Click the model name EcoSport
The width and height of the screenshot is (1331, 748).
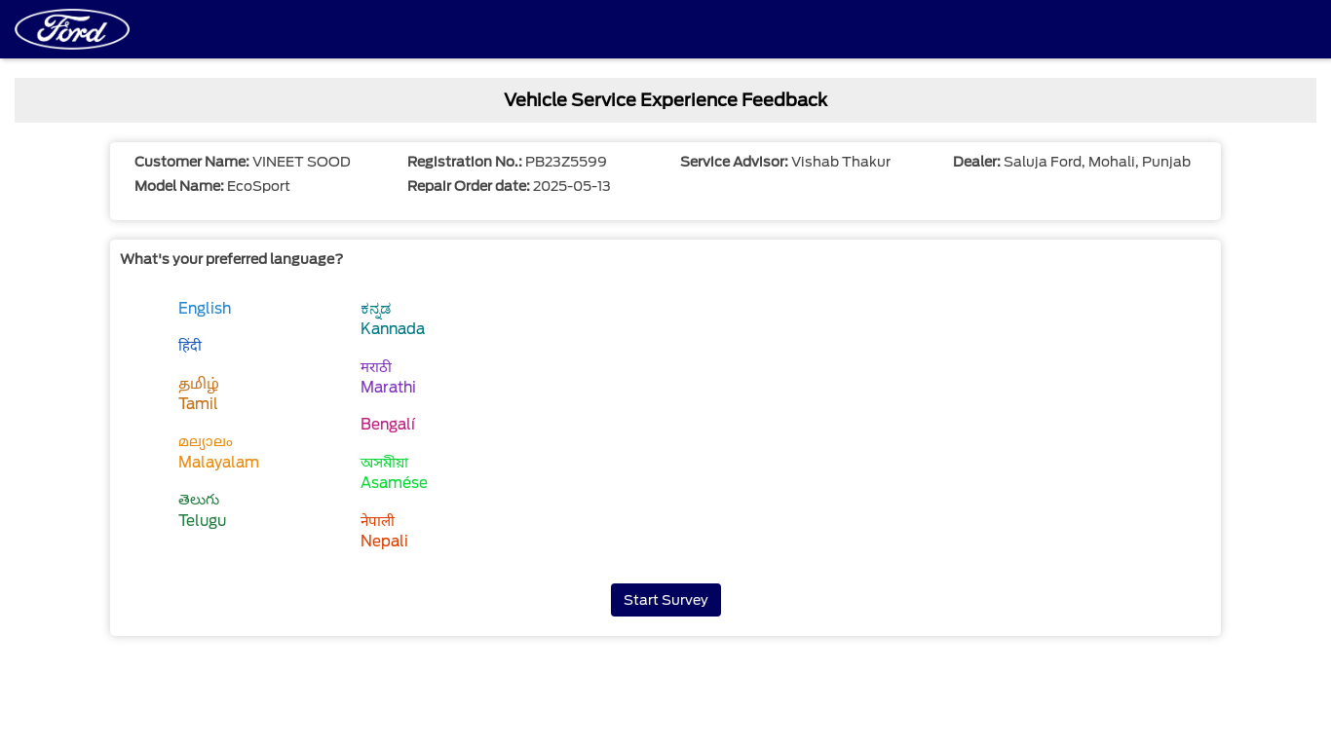(258, 186)
